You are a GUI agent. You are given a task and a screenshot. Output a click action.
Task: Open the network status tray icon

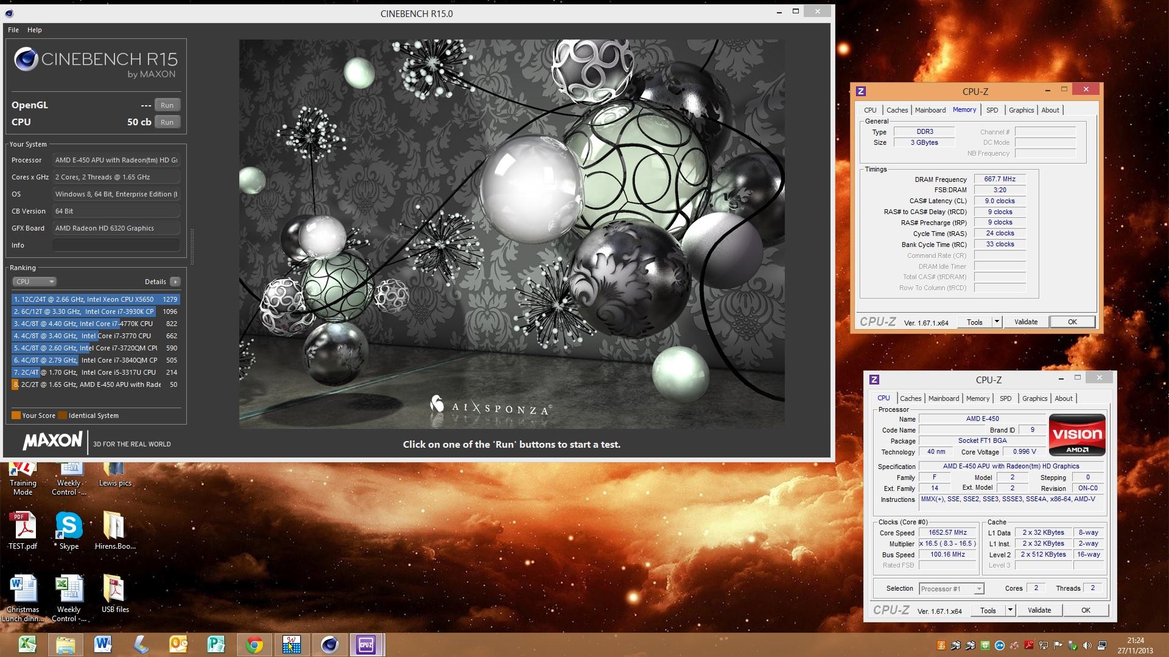pyautogui.click(x=1044, y=645)
